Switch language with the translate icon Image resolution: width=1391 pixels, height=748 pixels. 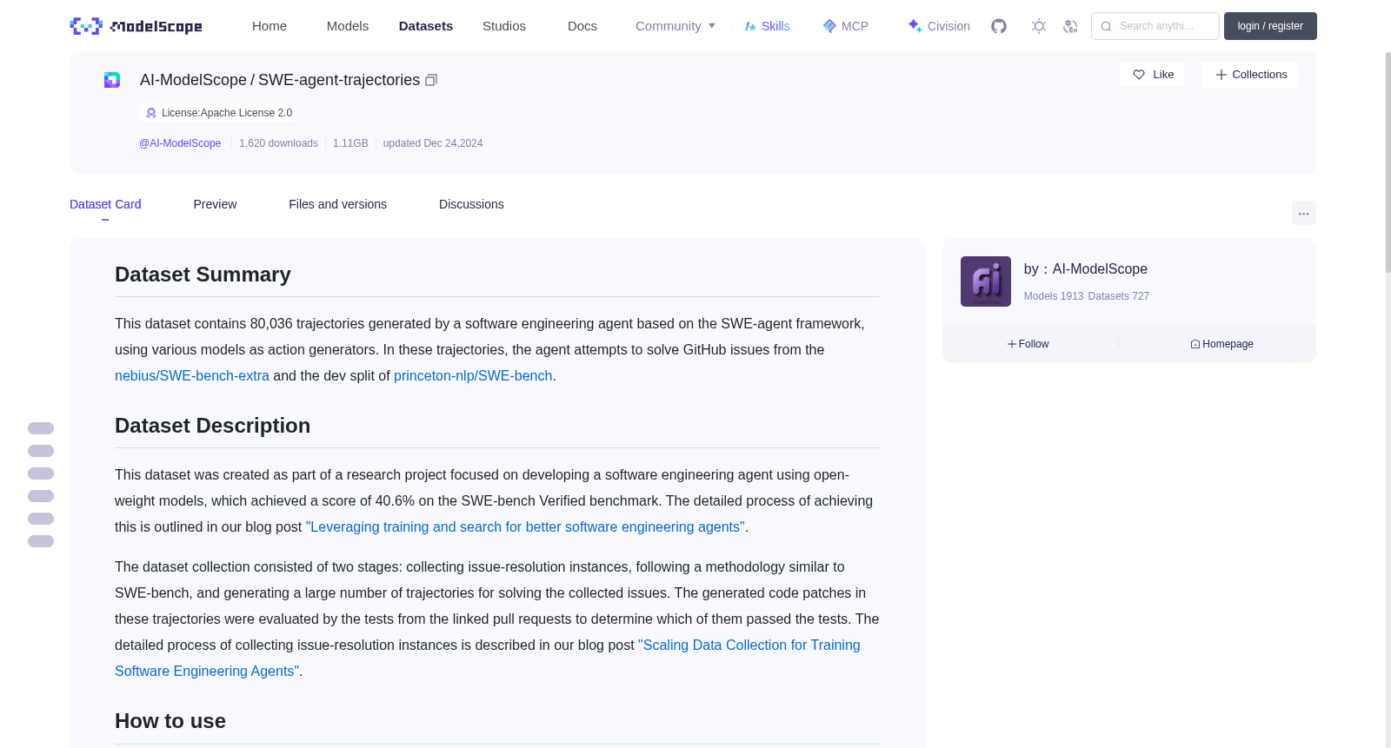pos(1070,26)
